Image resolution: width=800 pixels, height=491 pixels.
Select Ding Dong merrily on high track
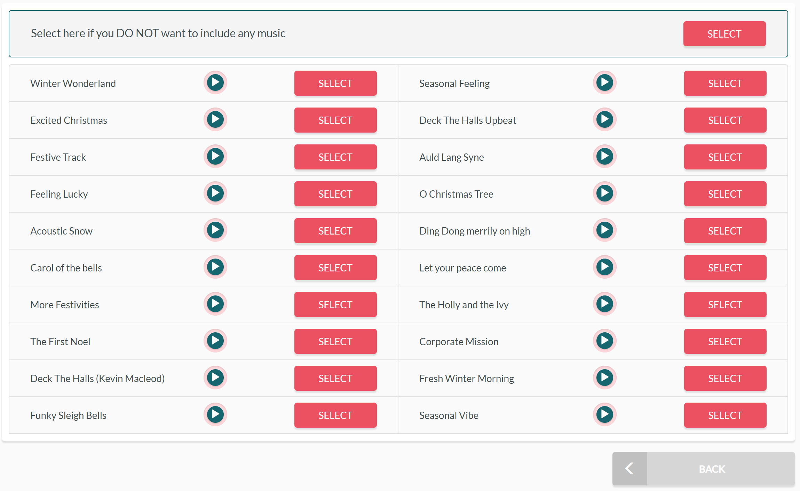725,231
